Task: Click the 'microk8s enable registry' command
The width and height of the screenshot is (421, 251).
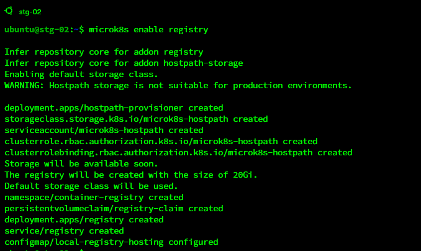Action: (x=148, y=29)
